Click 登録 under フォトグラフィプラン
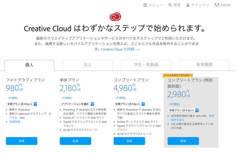The width and height of the screenshot is (236, 153). [x=22, y=141]
